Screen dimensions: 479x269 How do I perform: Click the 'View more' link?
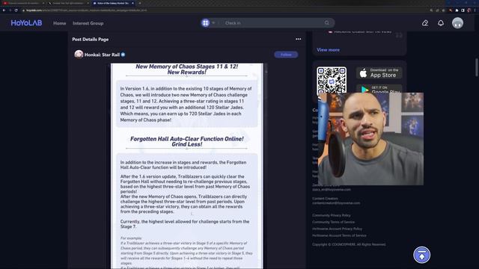(328, 50)
